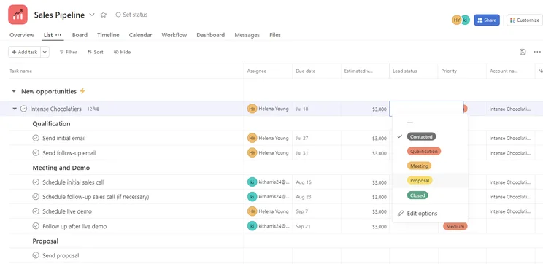This screenshot has height=264, width=543.
Task: Open the Hide fields option
Action: pyautogui.click(x=122, y=52)
